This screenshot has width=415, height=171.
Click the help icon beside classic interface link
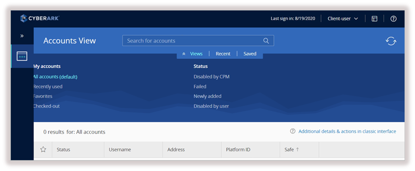(x=293, y=131)
